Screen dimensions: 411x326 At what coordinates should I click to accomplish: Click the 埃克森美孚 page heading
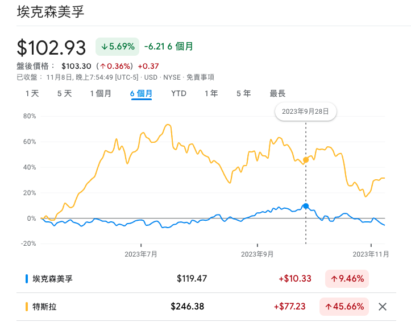51,12
